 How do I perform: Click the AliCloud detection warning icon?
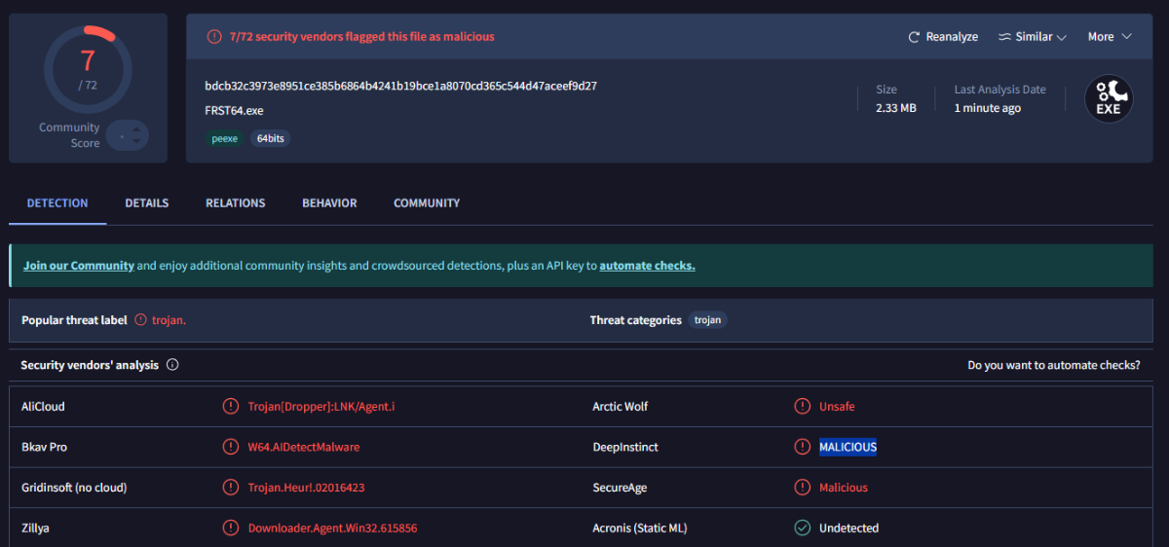click(230, 407)
